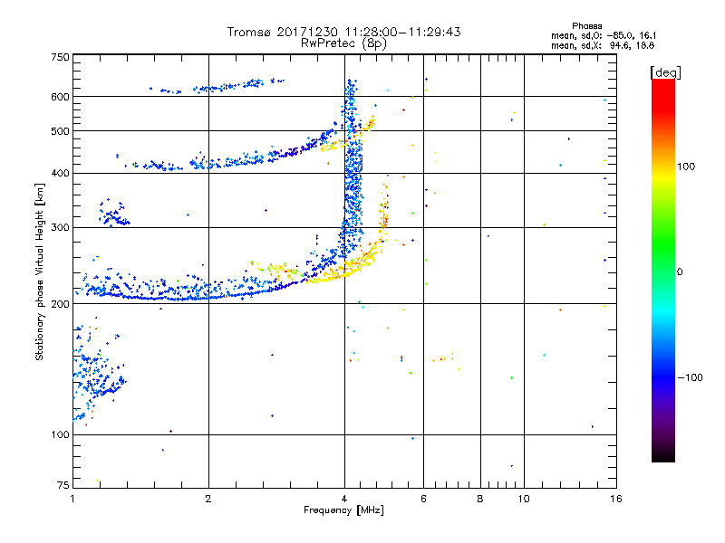Viewport: 725px width, 543px height.
Task: Click the '2' x-axis tick label
Action: 208,499
